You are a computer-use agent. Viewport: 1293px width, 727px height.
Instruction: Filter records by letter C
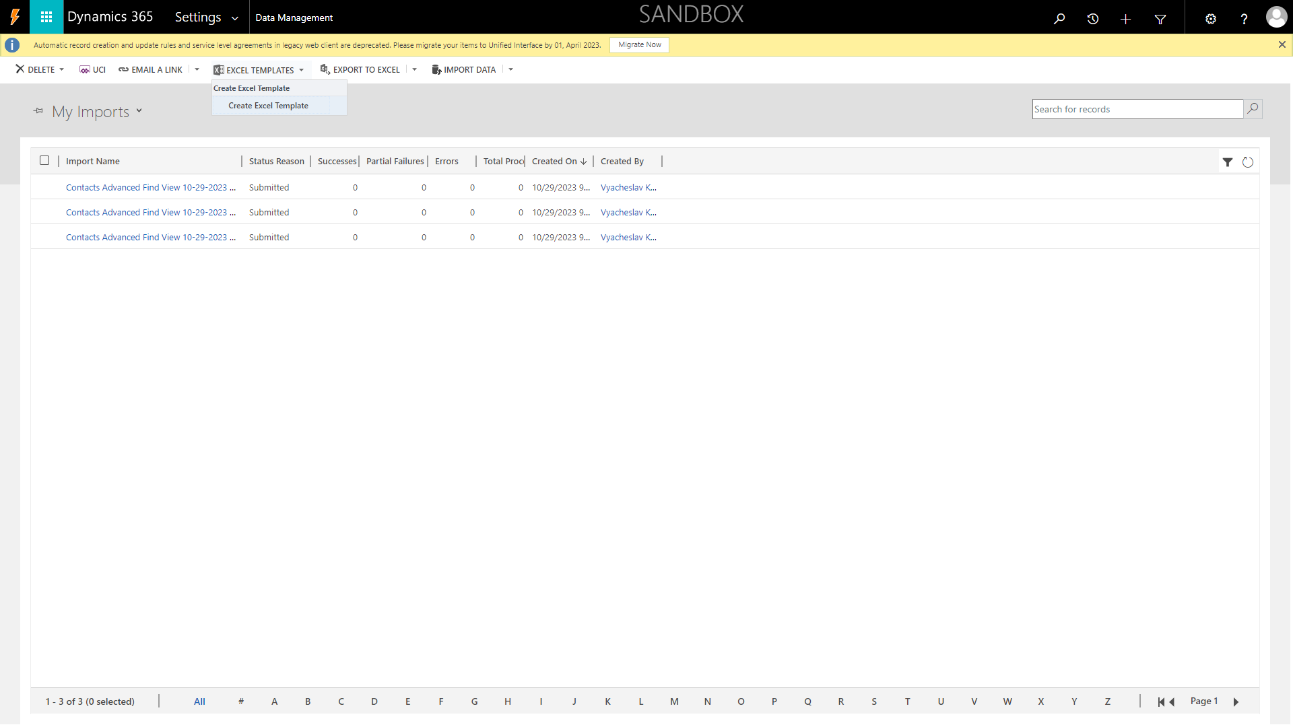point(341,701)
